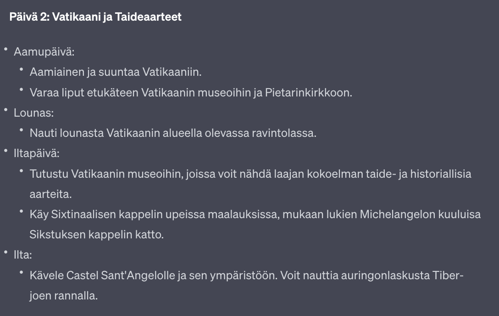
Task: Click the line starting "Käy Sixtinaalisen kappelin"
Action: [255, 214]
